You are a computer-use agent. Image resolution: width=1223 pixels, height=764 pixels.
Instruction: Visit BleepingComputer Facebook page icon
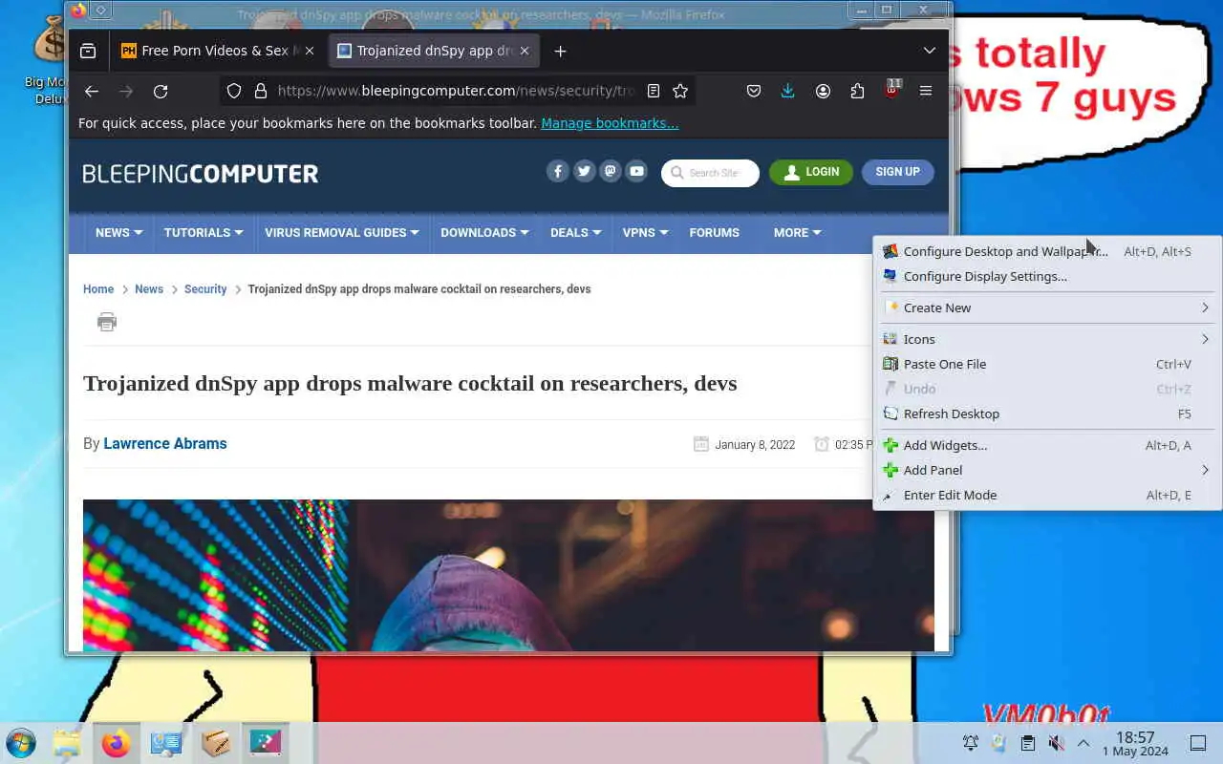(558, 171)
